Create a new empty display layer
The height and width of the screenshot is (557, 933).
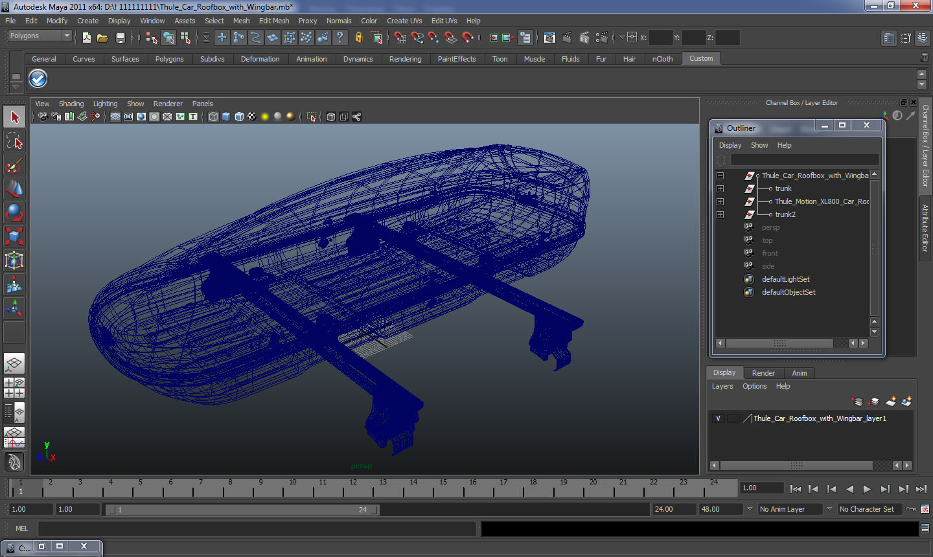click(x=891, y=402)
